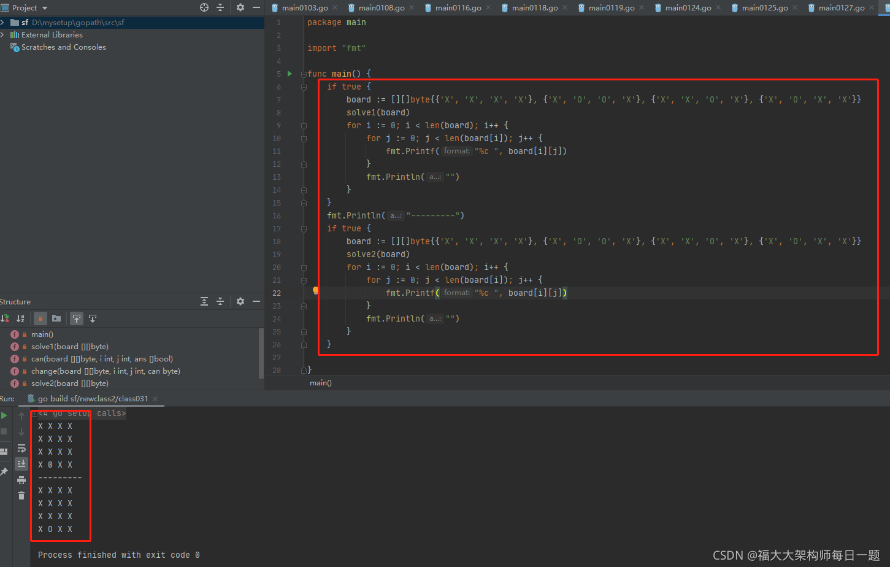Collapse the for i loop fold on line 9
This screenshot has height=567, width=890.
pos(304,125)
